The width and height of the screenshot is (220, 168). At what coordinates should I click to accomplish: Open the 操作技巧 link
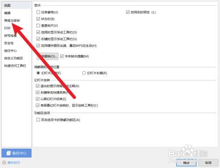click(14, 163)
